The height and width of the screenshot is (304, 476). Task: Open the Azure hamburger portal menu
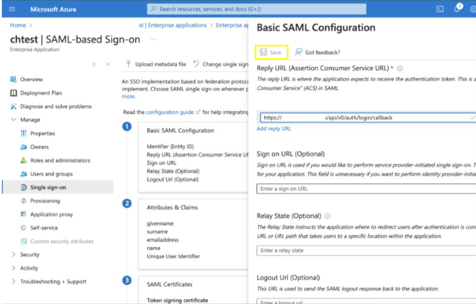(12, 9)
